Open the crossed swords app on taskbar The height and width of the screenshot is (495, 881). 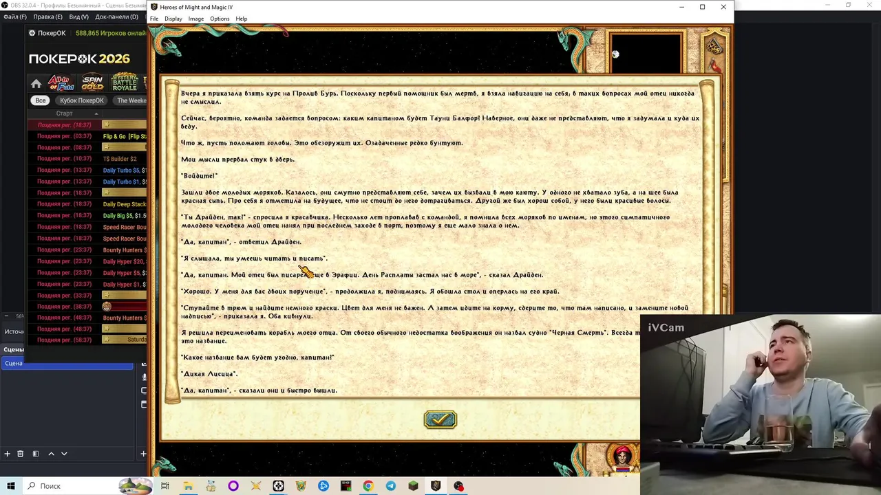pos(256,486)
